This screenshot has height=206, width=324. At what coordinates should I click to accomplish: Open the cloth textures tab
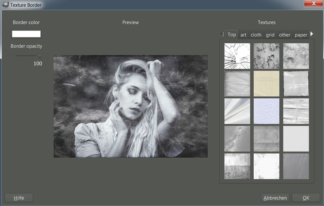pyautogui.click(x=256, y=35)
